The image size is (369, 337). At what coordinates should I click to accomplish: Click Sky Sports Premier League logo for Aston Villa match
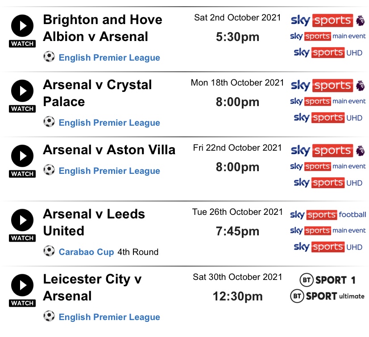click(328, 151)
